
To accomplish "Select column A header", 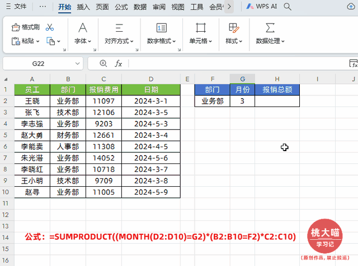I will [x=32, y=79].
